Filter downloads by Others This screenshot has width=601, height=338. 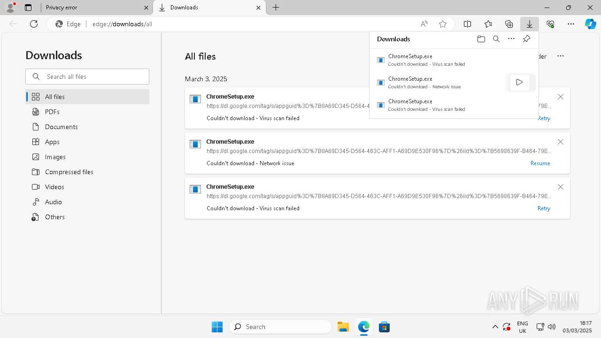(87, 217)
